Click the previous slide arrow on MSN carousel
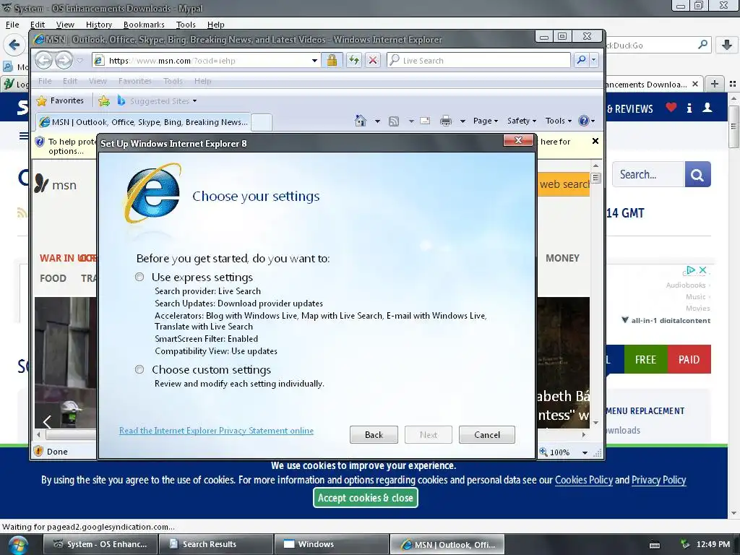Viewport: 740px width, 555px height. [x=47, y=421]
